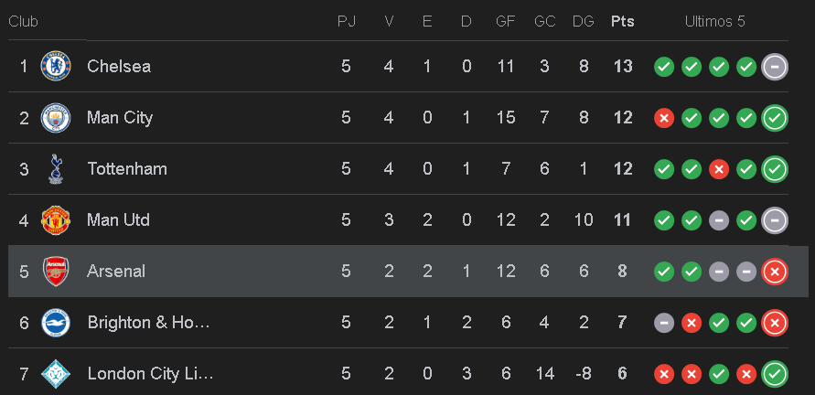Open the Chelsea team link

pos(119,67)
